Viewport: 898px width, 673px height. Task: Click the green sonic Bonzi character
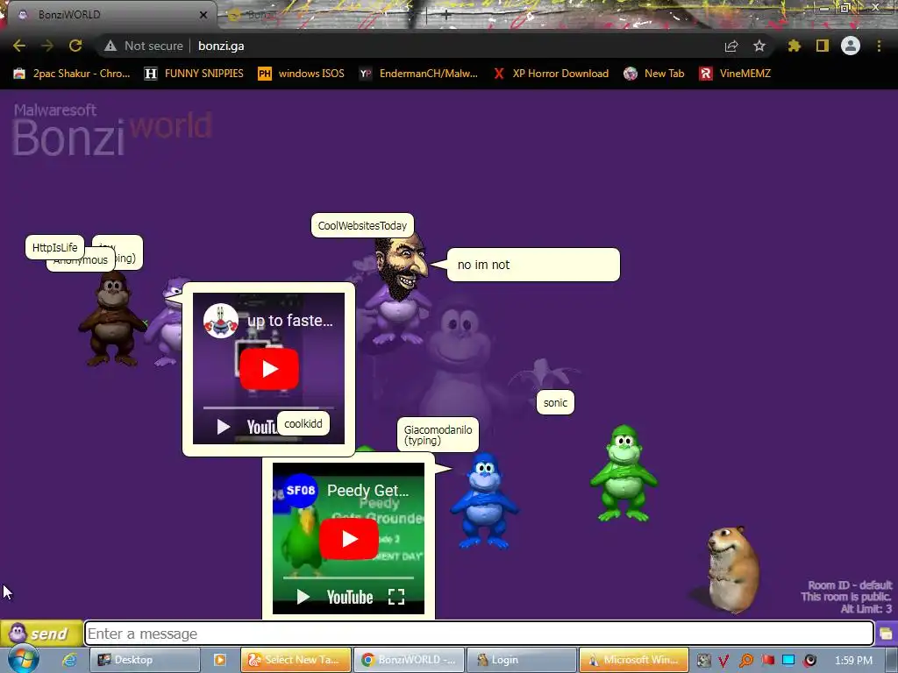tap(624, 474)
